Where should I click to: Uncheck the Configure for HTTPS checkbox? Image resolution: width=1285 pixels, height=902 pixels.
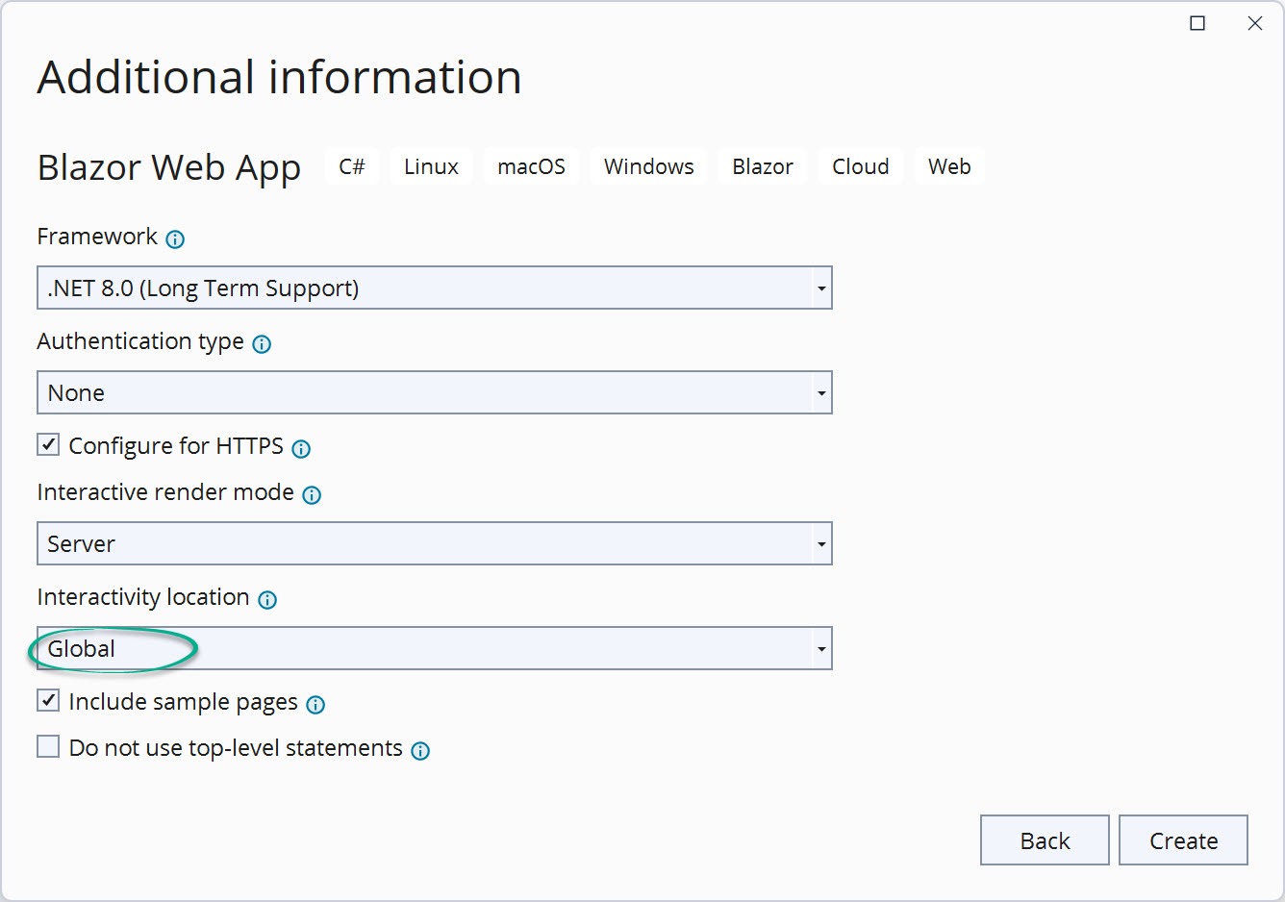[48, 444]
